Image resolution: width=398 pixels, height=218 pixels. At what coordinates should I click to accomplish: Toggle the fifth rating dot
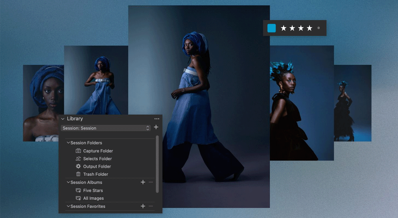click(x=318, y=28)
